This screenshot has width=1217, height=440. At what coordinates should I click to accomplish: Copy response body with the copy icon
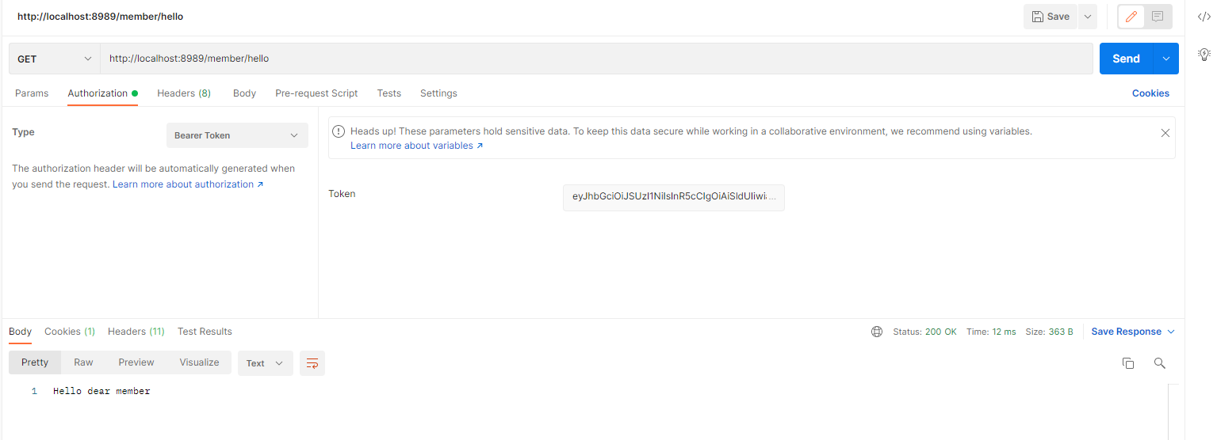pos(1127,363)
